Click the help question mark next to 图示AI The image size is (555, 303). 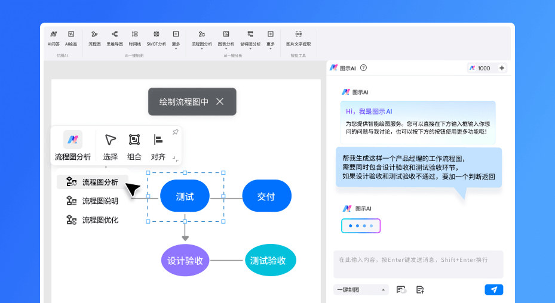click(x=363, y=68)
